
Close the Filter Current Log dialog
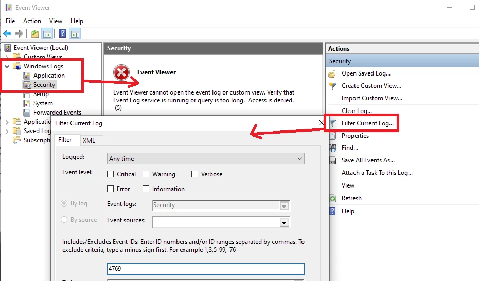pyautogui.click(x=321, y=123)
